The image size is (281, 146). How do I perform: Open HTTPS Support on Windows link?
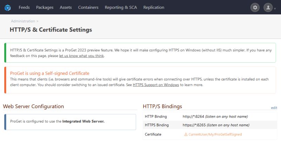coord(156,85)
